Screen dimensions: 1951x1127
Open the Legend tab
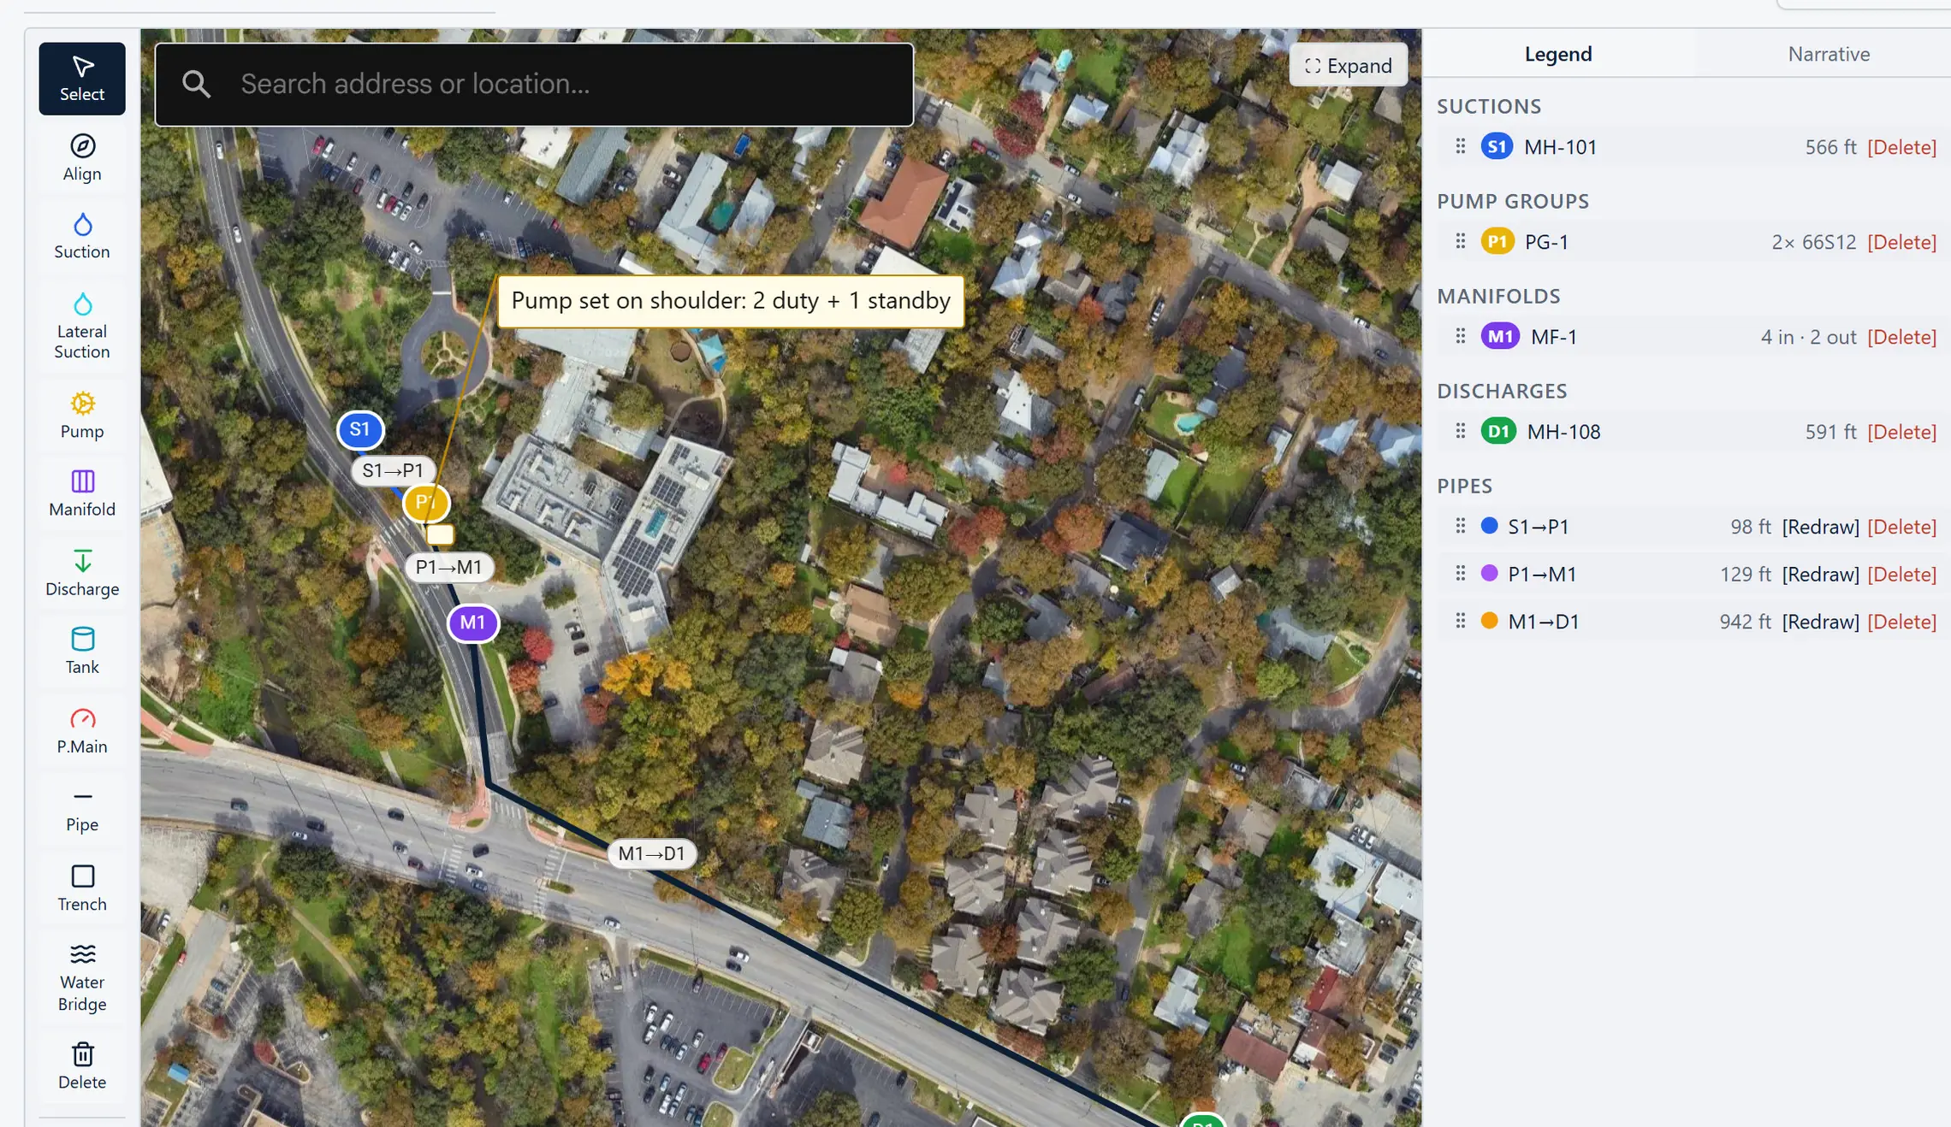[1558, 54]
